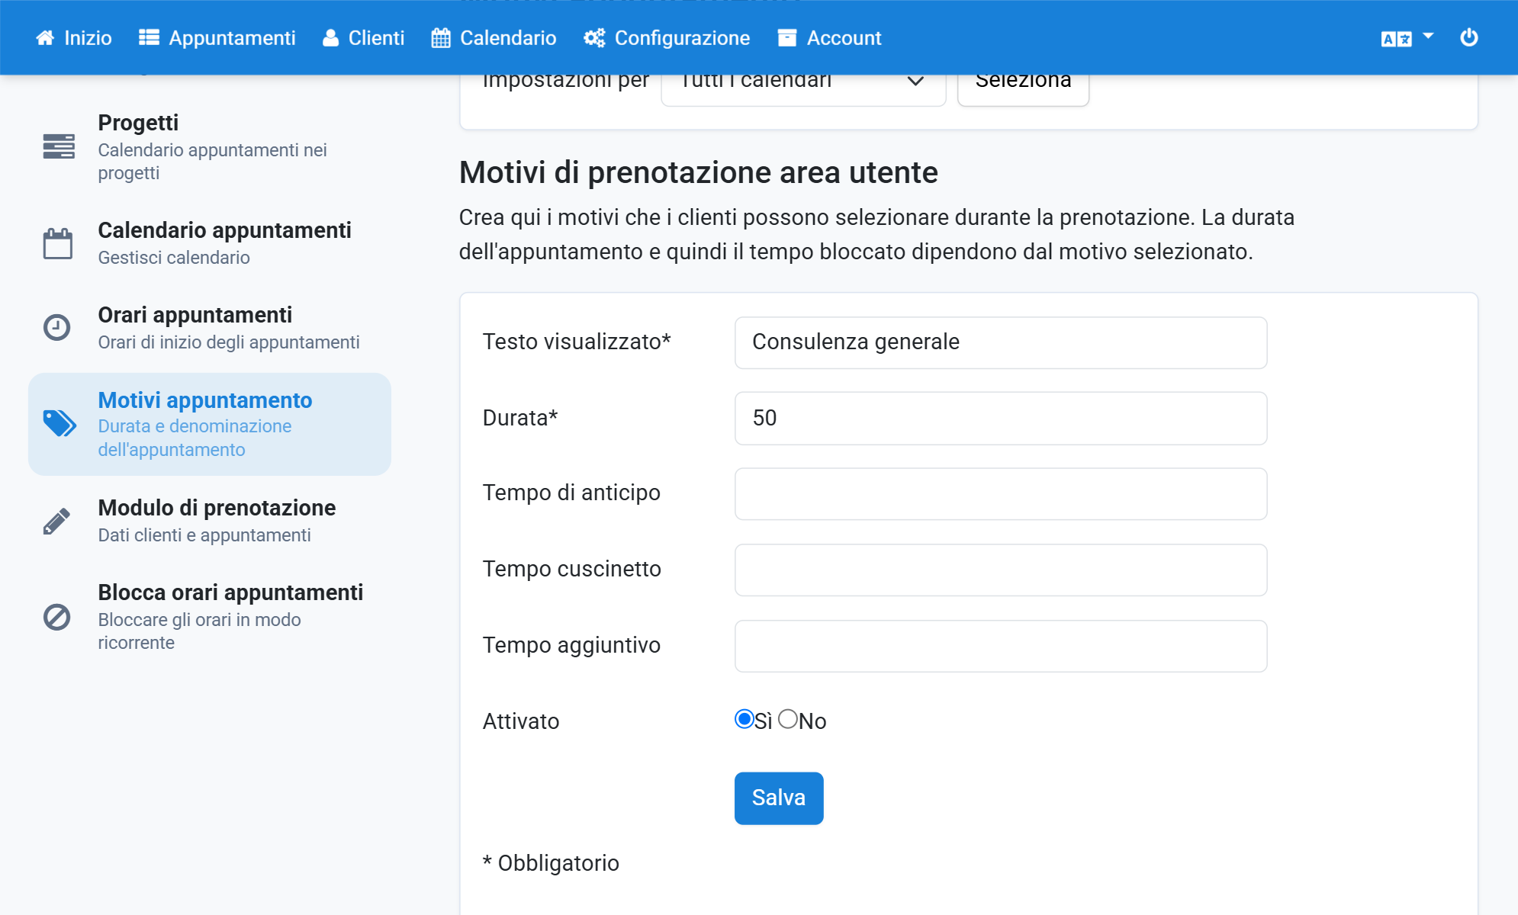Open Modulo di prenotazione settings

click(x=210, y=521)
